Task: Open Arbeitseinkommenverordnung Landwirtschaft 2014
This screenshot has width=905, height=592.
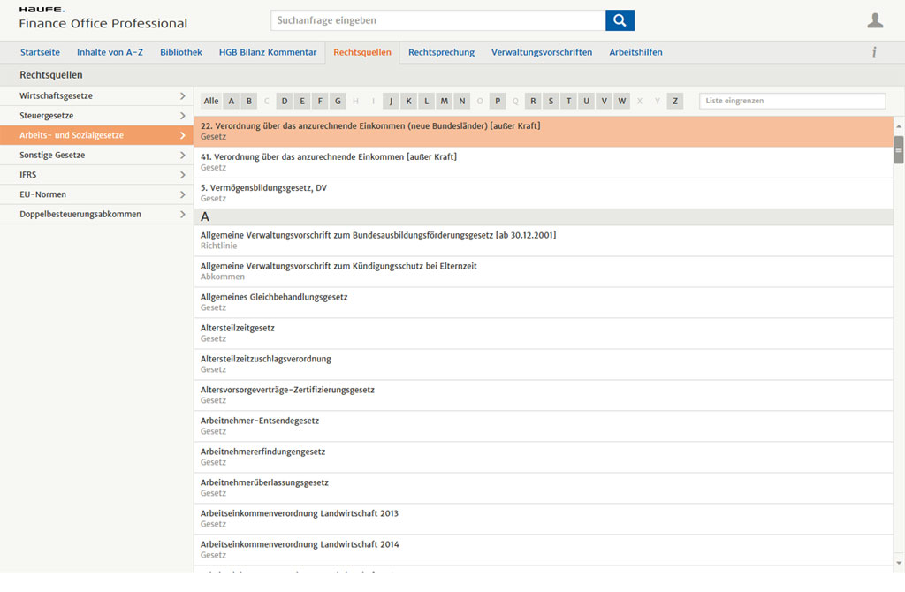Action: pyautogui.click(x=544, y=550)
